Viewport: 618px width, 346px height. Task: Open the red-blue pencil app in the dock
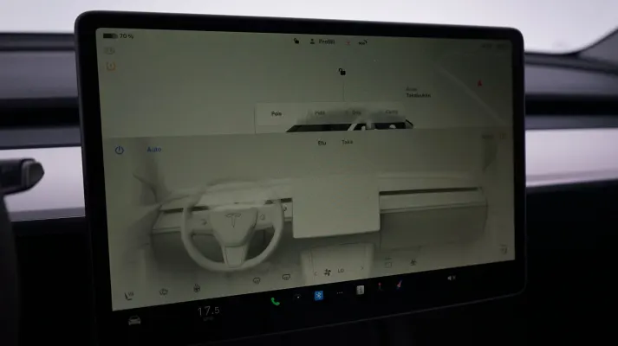pos(399,284)
